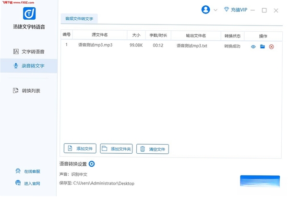Open 进入官网 official website link
This screenshot has width=288, height=197.
pyautogui.click(x=28, y=183)
